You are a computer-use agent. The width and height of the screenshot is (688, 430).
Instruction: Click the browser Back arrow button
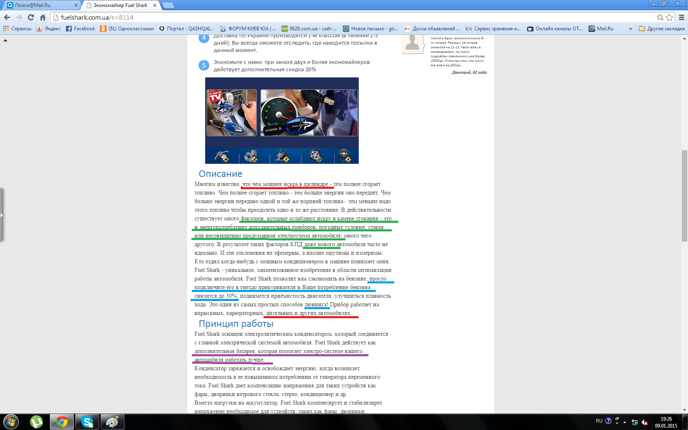(x=7, y=17)
